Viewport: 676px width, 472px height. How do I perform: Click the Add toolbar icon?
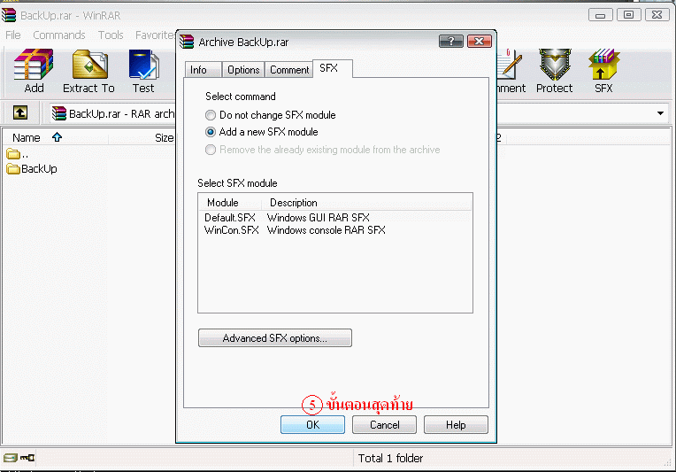(x=34, y=71)
